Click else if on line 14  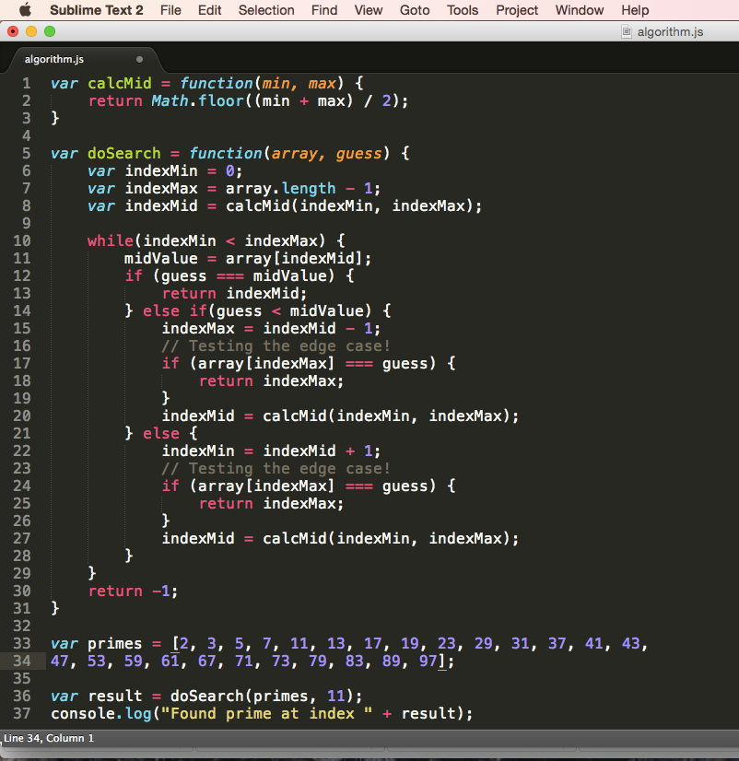tap(175, 310)
